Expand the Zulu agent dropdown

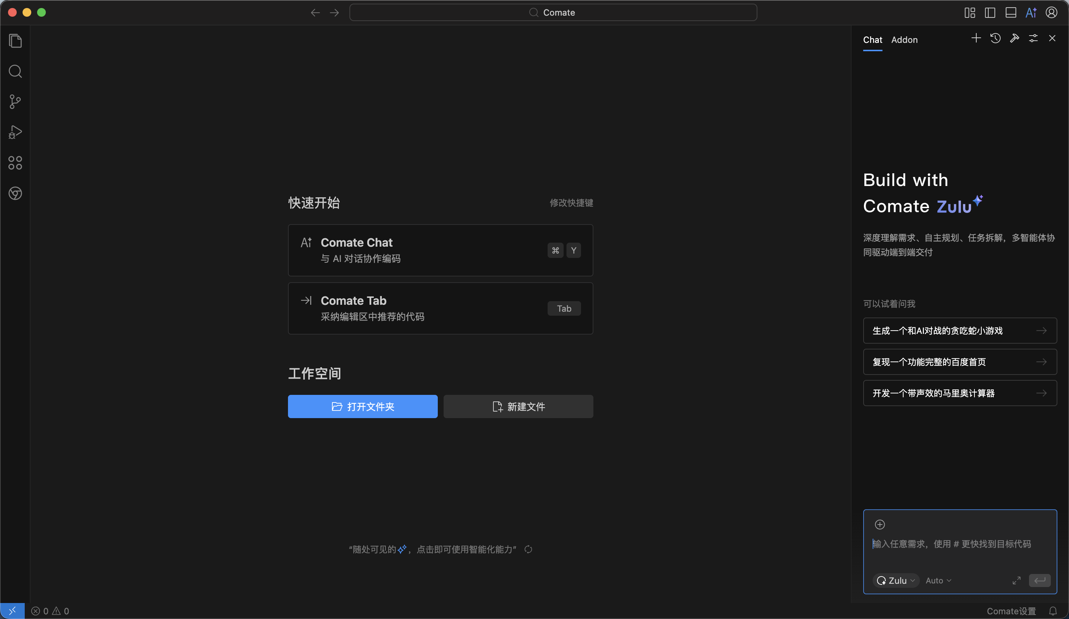click(896, 580)
